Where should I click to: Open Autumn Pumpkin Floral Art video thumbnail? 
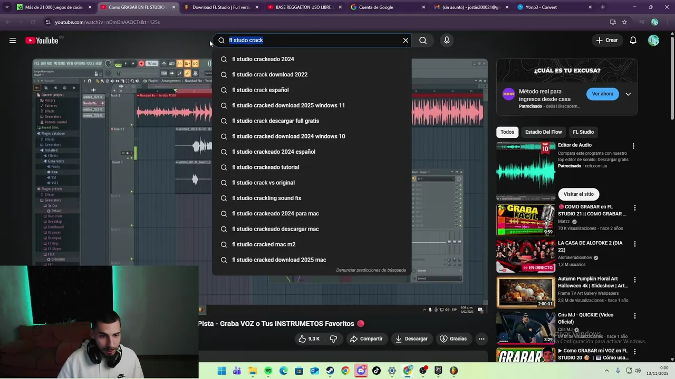pos(526,292)
